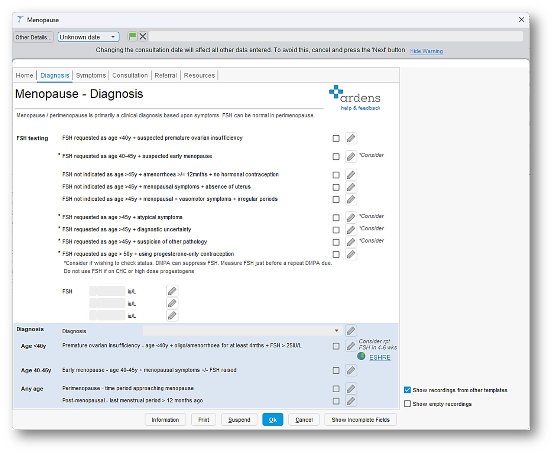This screenshot has height=454, width=554.
Task: Click Show Incomplete Fields button
Action: point(360,420)
